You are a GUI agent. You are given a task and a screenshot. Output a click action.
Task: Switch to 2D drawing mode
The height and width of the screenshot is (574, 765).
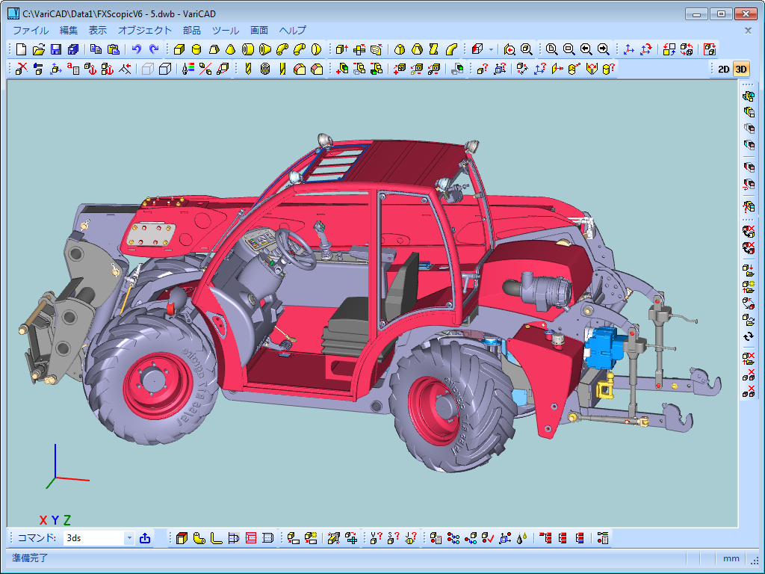[x=723, y=69]
